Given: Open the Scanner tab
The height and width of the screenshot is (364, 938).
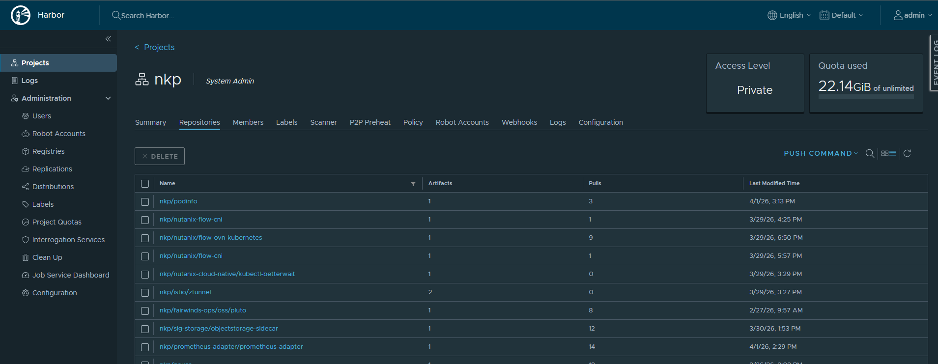Looking at the screenshot, I should pos(323,122).
